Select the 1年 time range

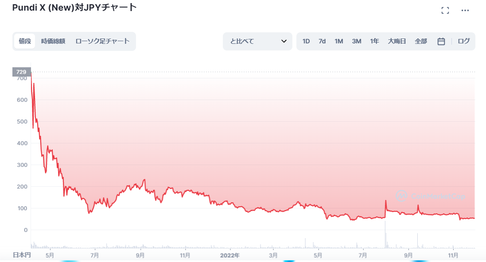[374, 41]
